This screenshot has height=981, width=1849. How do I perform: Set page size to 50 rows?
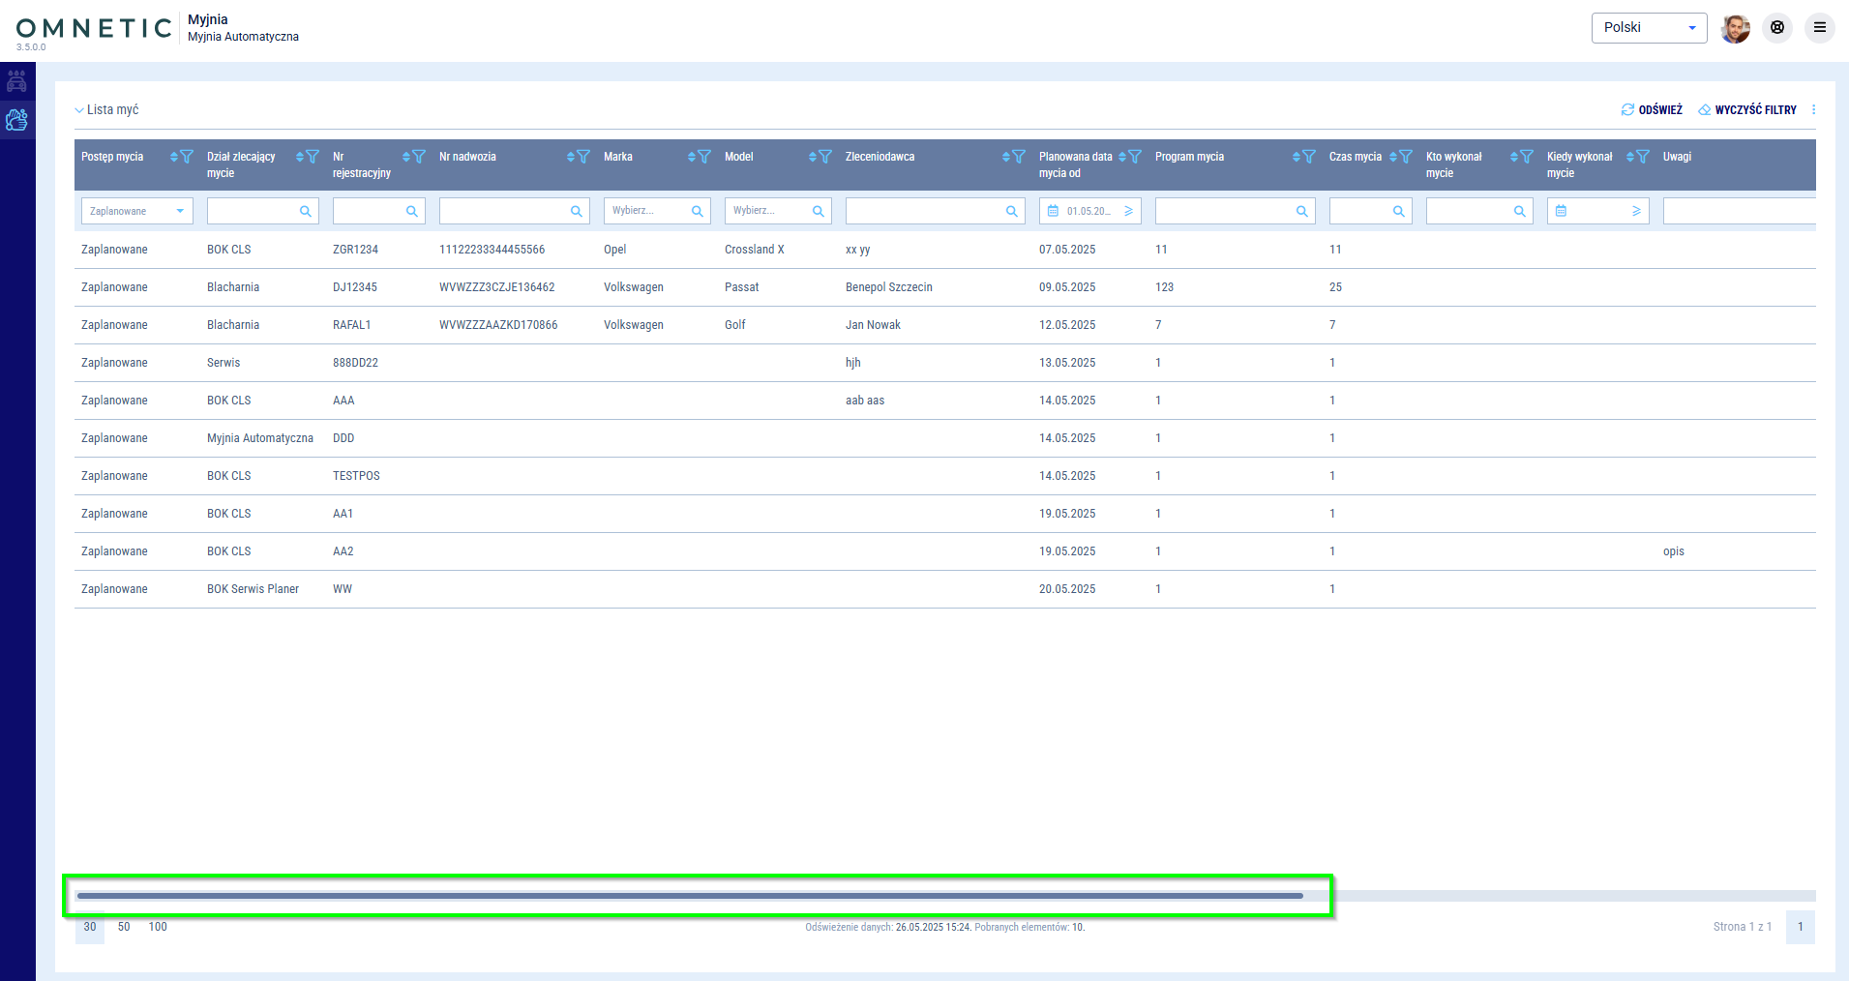tap(124, 927)
